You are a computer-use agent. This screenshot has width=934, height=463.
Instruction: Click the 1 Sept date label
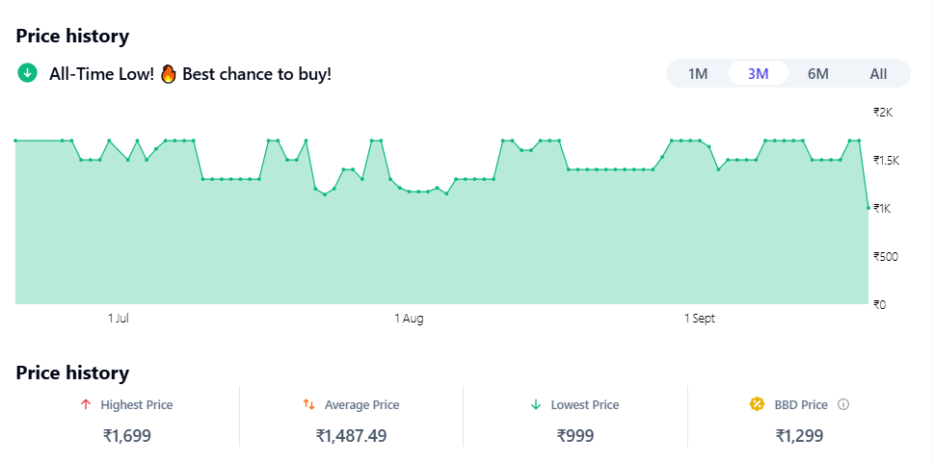click(700, 319)
